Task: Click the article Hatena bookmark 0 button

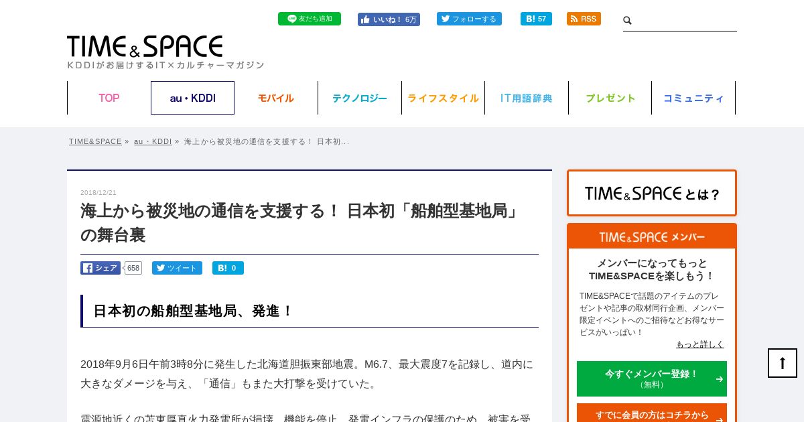Action: click(x=228, y=268)
